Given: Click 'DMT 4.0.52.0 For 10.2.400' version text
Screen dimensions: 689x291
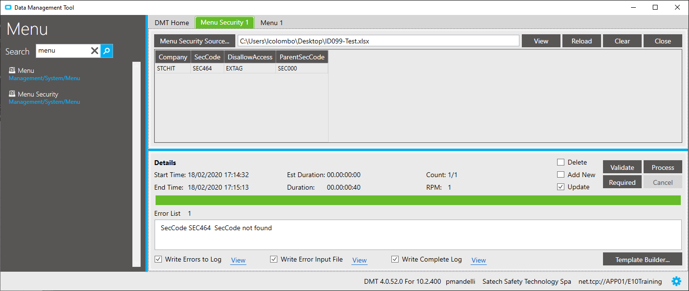Looking at the screenshot, I should 402,281.
